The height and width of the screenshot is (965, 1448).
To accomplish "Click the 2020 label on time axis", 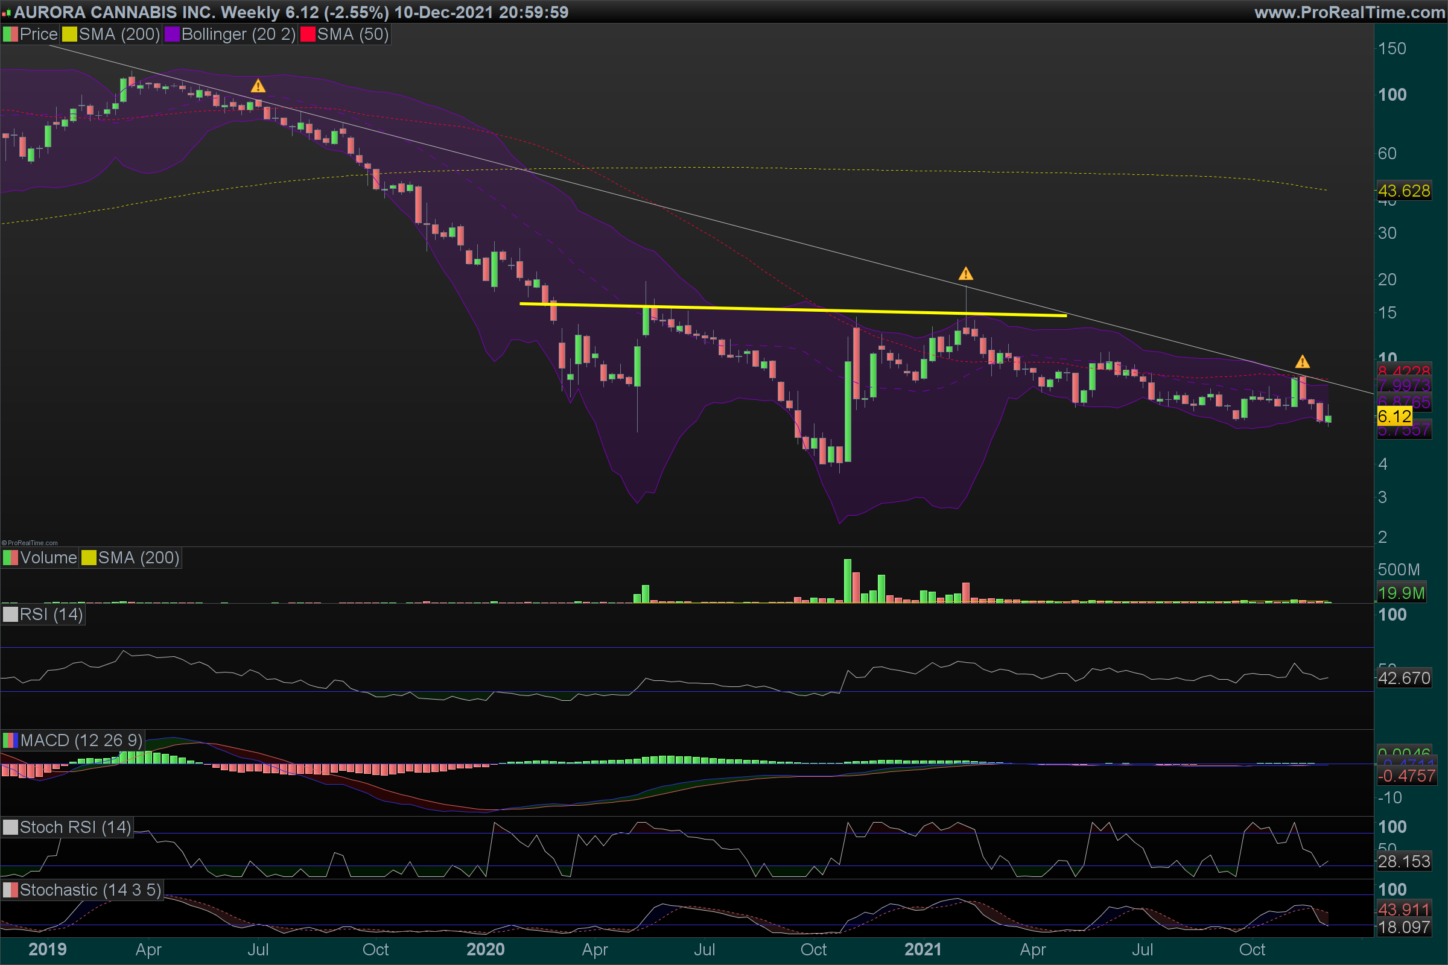I will pos(485,949).
